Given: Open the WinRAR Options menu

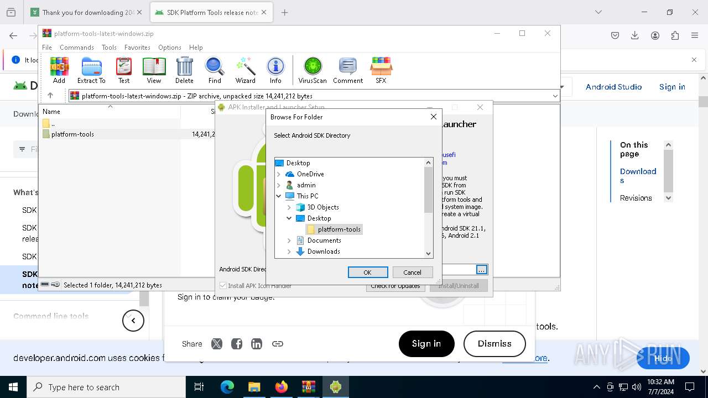Looking at the screenshot, I should [x=170, y=48].
